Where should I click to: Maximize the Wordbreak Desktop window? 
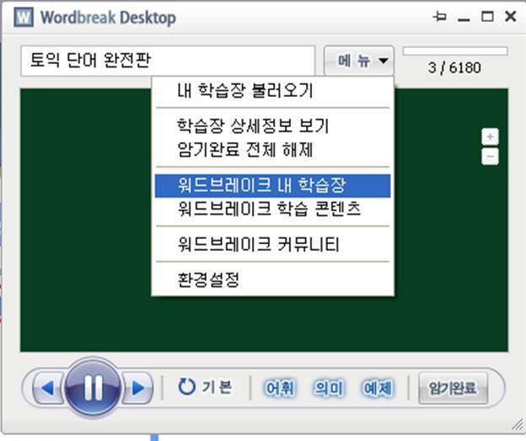pyautogui.click(x=487, y=16)
